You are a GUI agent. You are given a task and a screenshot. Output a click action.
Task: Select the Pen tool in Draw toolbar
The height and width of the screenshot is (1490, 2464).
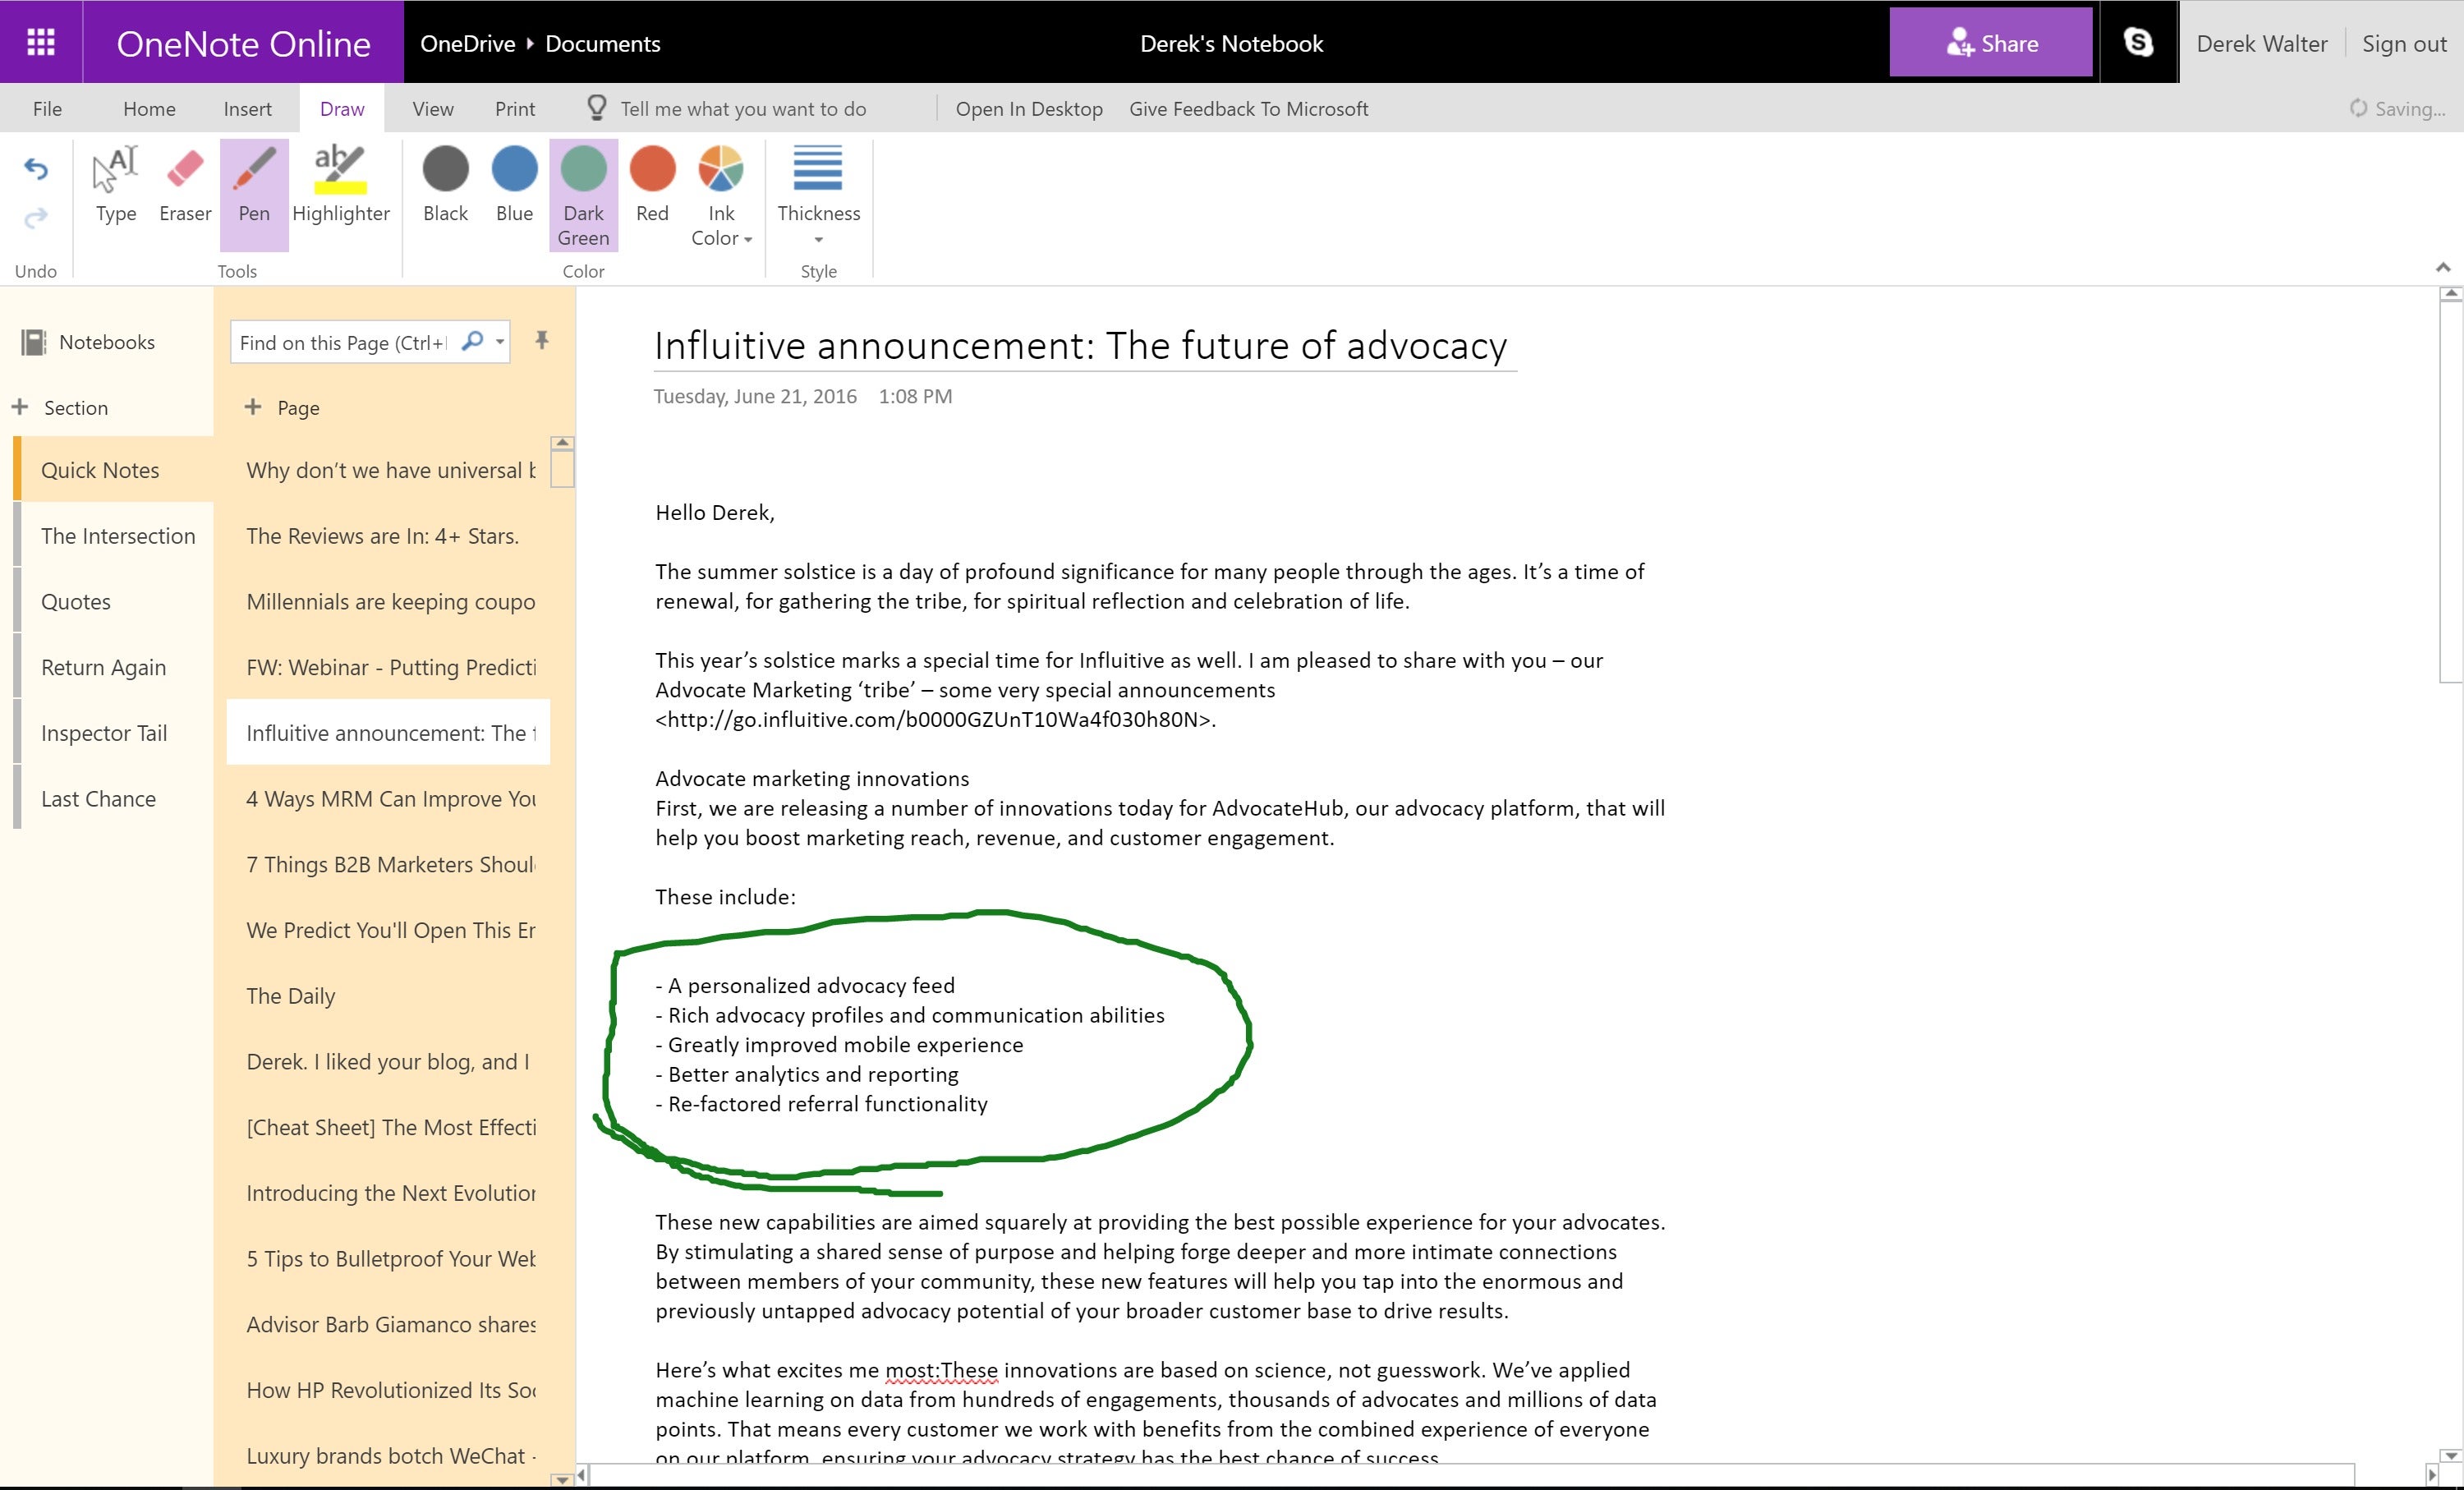pos(254,183)
